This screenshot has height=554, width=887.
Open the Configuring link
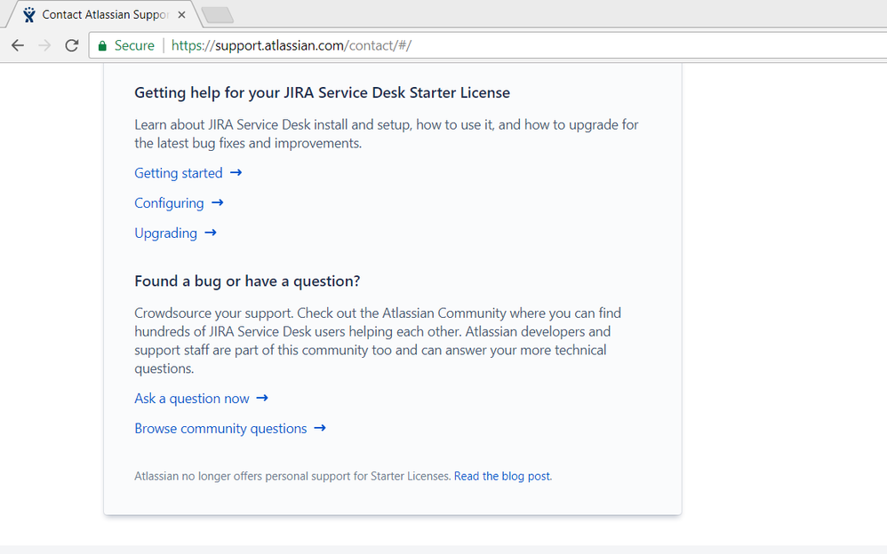[169, 203]
